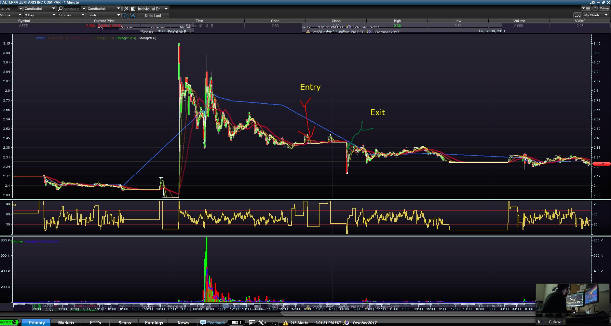
Task: Open the settings window gear icon in status bar
Action: tap(252, 322)
